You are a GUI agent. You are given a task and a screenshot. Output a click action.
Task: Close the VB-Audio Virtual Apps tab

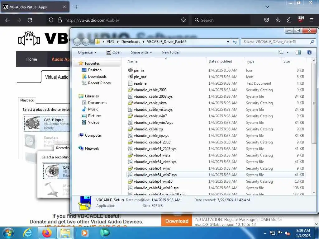coord(64,7)
